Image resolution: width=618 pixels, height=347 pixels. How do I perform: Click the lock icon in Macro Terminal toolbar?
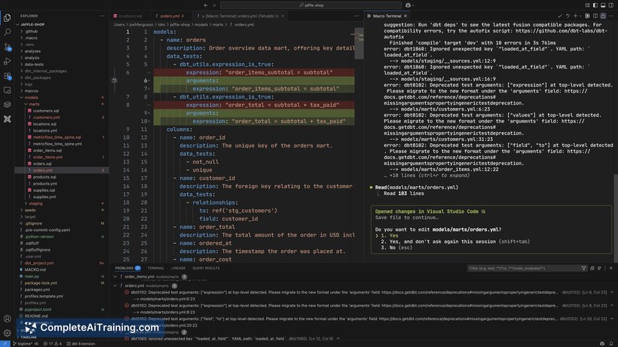[x=603, y=16]
